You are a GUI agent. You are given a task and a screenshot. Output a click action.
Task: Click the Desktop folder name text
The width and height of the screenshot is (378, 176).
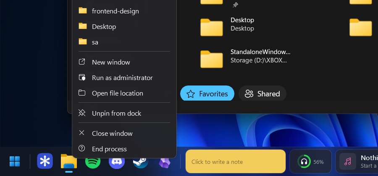(242, 20)
